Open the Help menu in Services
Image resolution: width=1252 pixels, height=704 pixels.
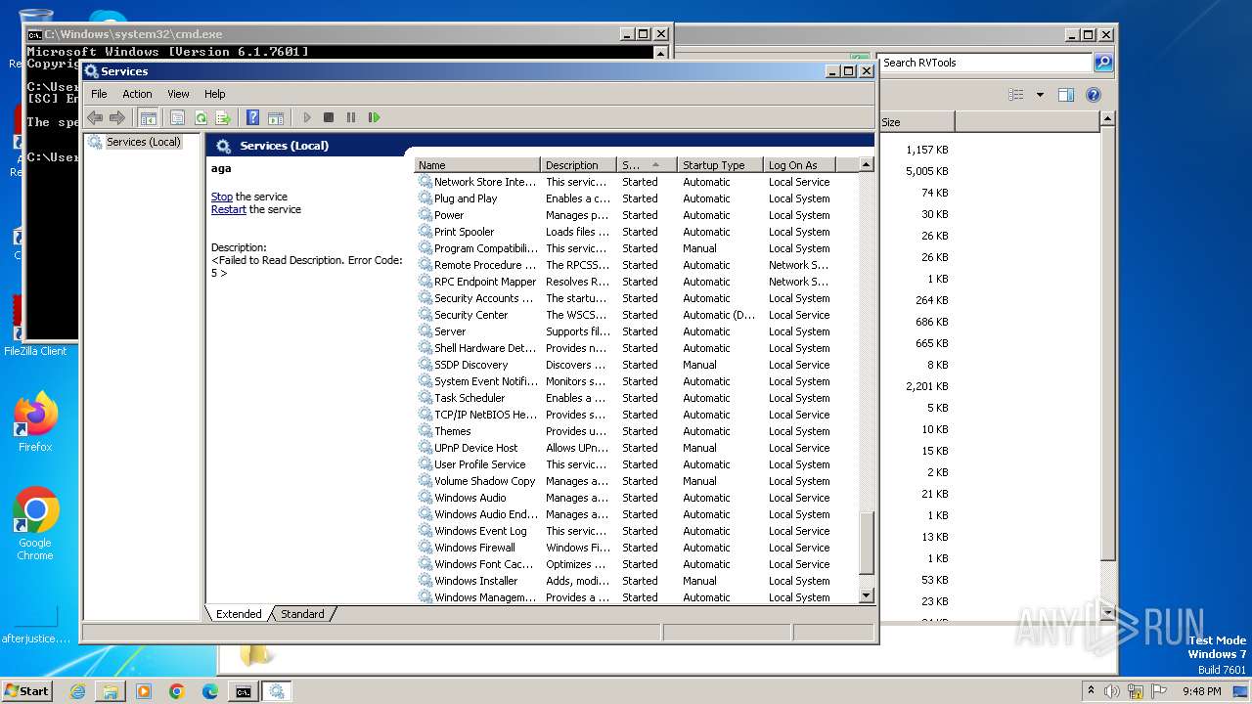click(x=214, y=94)
